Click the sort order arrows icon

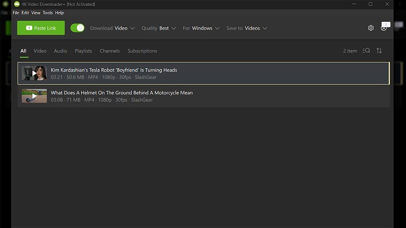pos(379,50)
